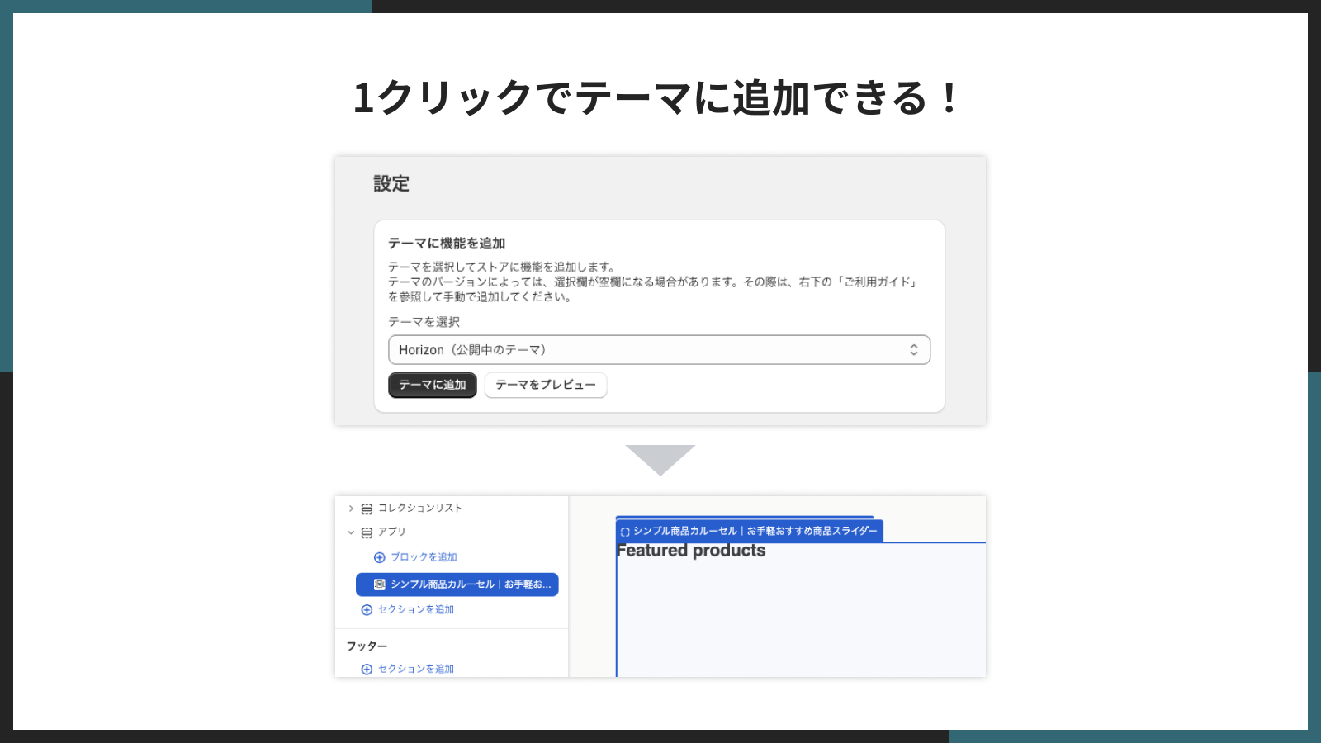This screenshot has width=1321, height=743.
Task: Click plus icon of セクションを追加 under フッター
Action: 367,670
